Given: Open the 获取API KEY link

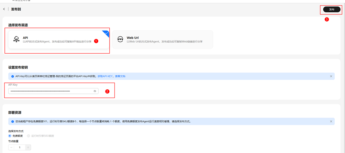Looking at the screenshot, I should (x=105, y=76).
